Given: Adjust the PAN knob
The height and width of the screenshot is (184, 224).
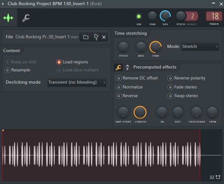Looking at the screenshot, I should click(152, 16).
